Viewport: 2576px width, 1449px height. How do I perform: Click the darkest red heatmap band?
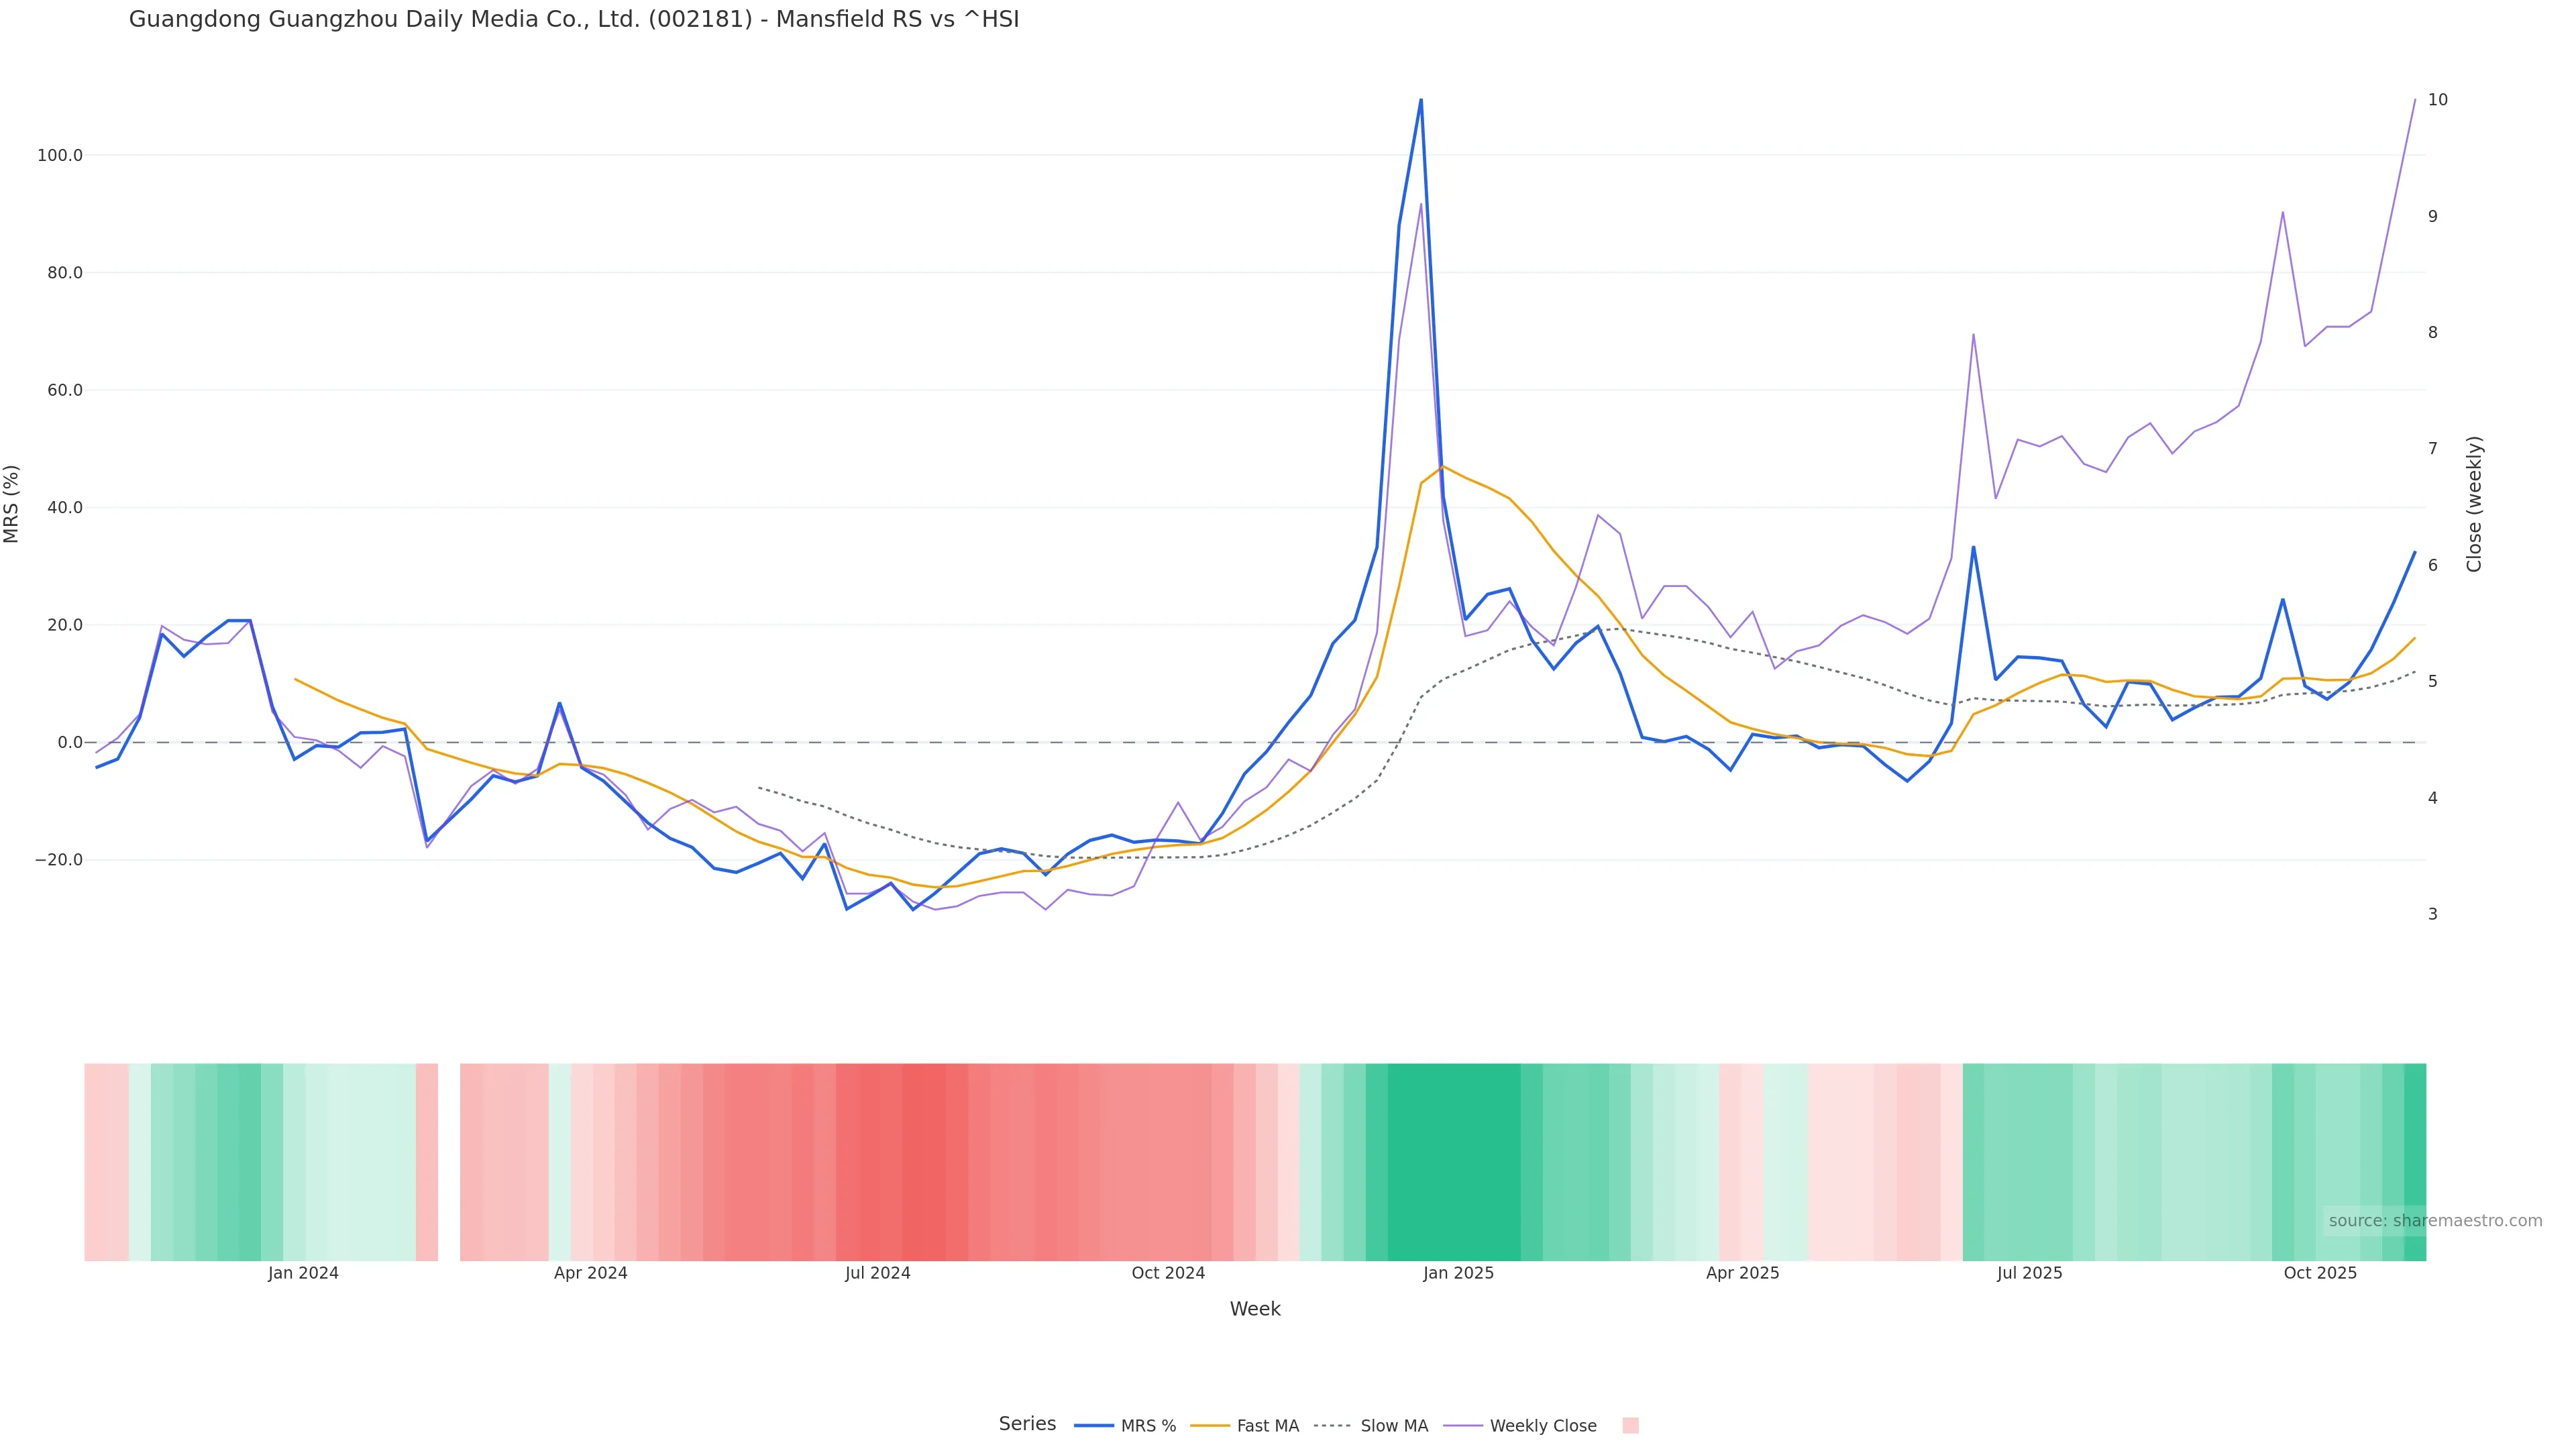click(x=923, y=1161)
